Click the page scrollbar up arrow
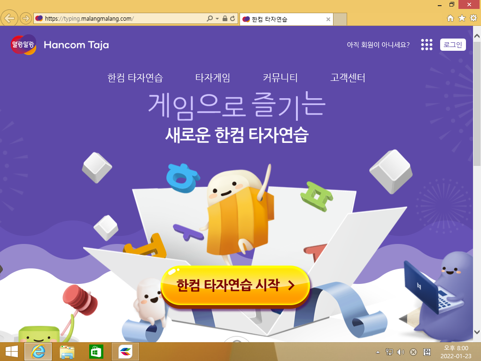 [x=477, y=36]
